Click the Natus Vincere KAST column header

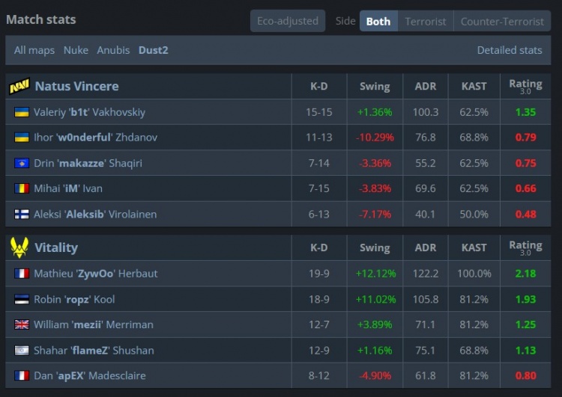click(x=474, y=86)
